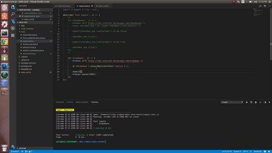Screen dimensions: 272x153
Task: Select the Terminal panel tab
Action: tap(95, 102)
